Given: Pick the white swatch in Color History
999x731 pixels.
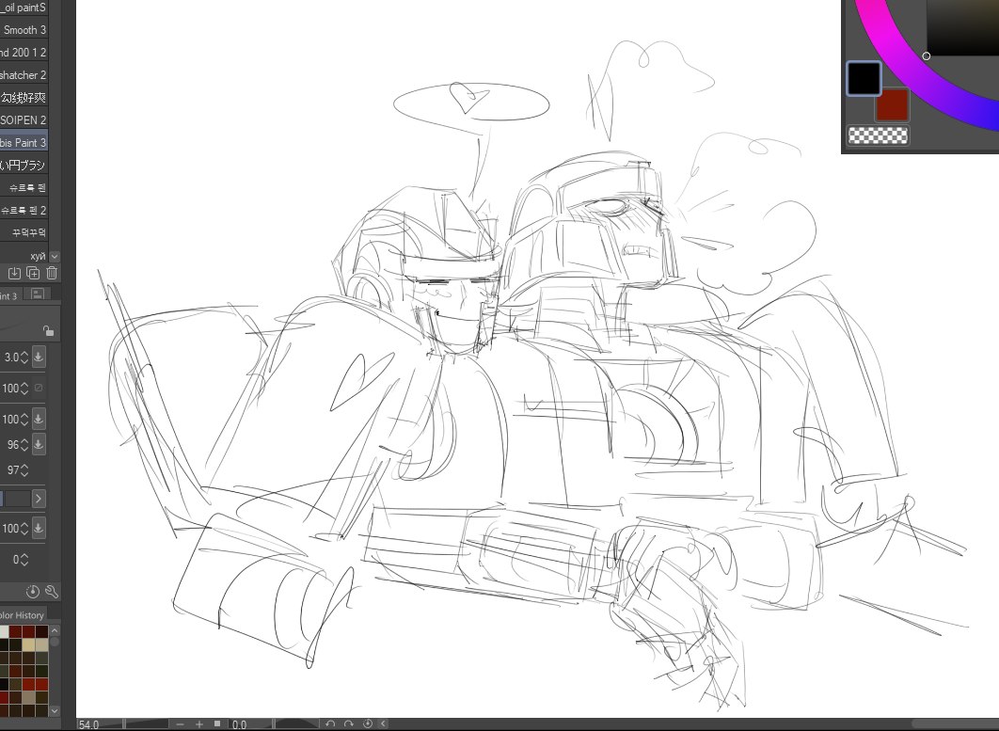Looking at the screenshot, I should (3, 631).
